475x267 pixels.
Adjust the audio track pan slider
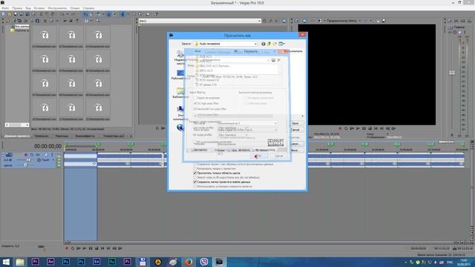pyautogui.click(x=25, y=165)
